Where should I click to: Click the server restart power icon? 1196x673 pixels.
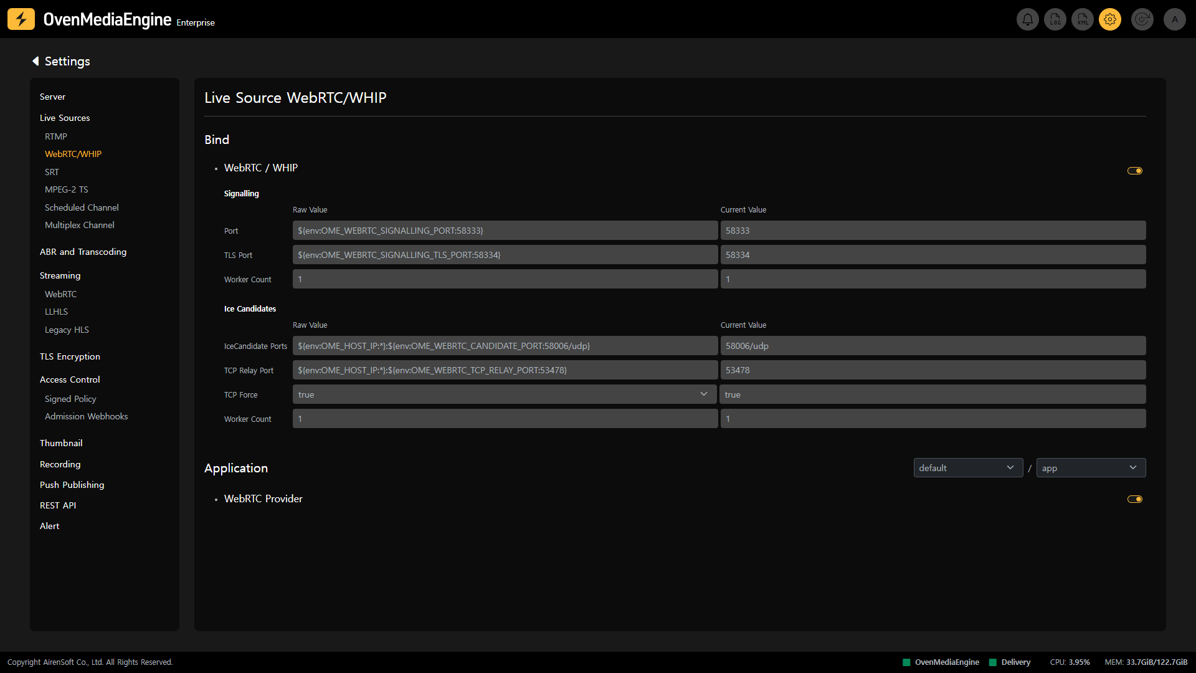click(x=1142, y=19)
